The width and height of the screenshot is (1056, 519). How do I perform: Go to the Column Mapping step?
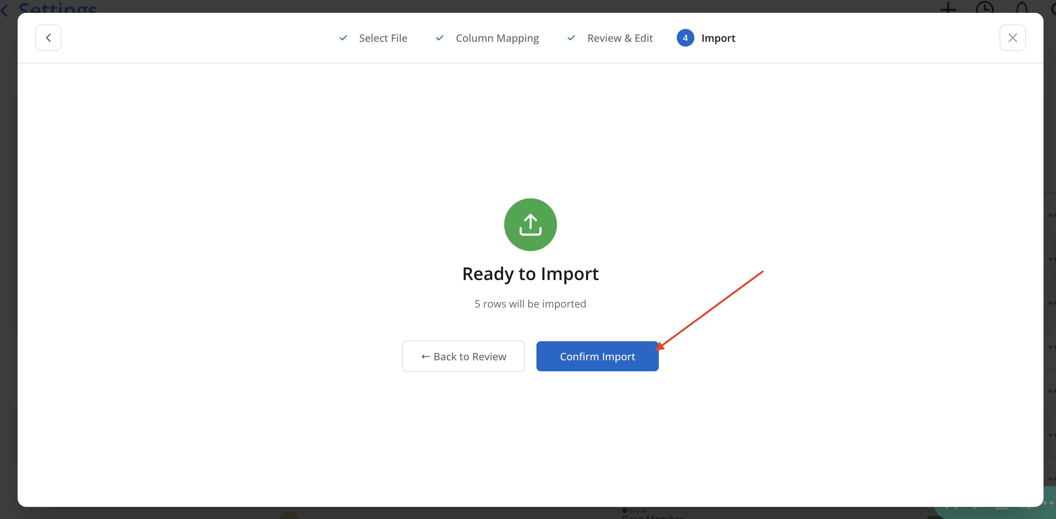pos(497,38)
